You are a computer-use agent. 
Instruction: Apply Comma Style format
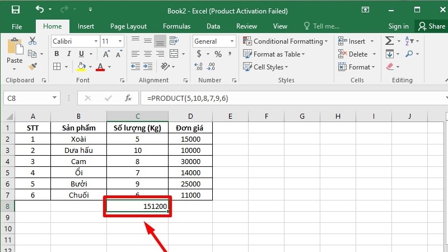(230, 54)
